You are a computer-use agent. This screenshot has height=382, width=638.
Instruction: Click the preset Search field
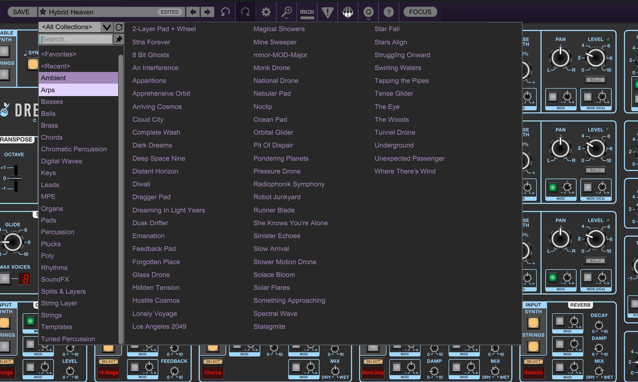click(x=76, y=39)
